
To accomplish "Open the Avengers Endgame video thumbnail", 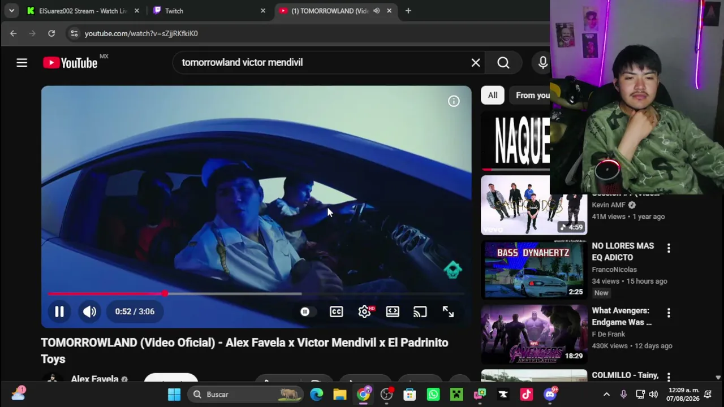I will [x=534, y=335].
